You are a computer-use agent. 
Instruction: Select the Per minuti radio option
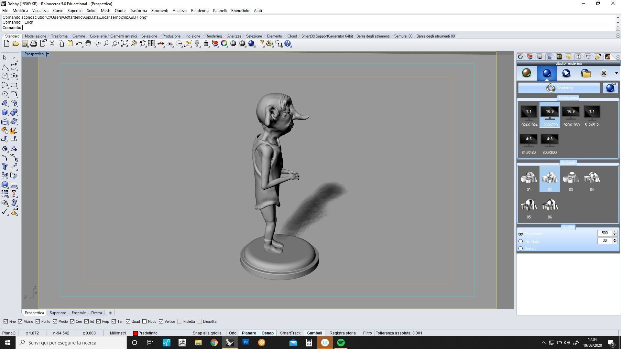coord(520,241)
